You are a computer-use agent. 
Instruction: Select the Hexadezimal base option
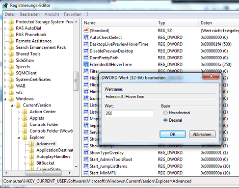pyautogui.click(x=165, y=113)
